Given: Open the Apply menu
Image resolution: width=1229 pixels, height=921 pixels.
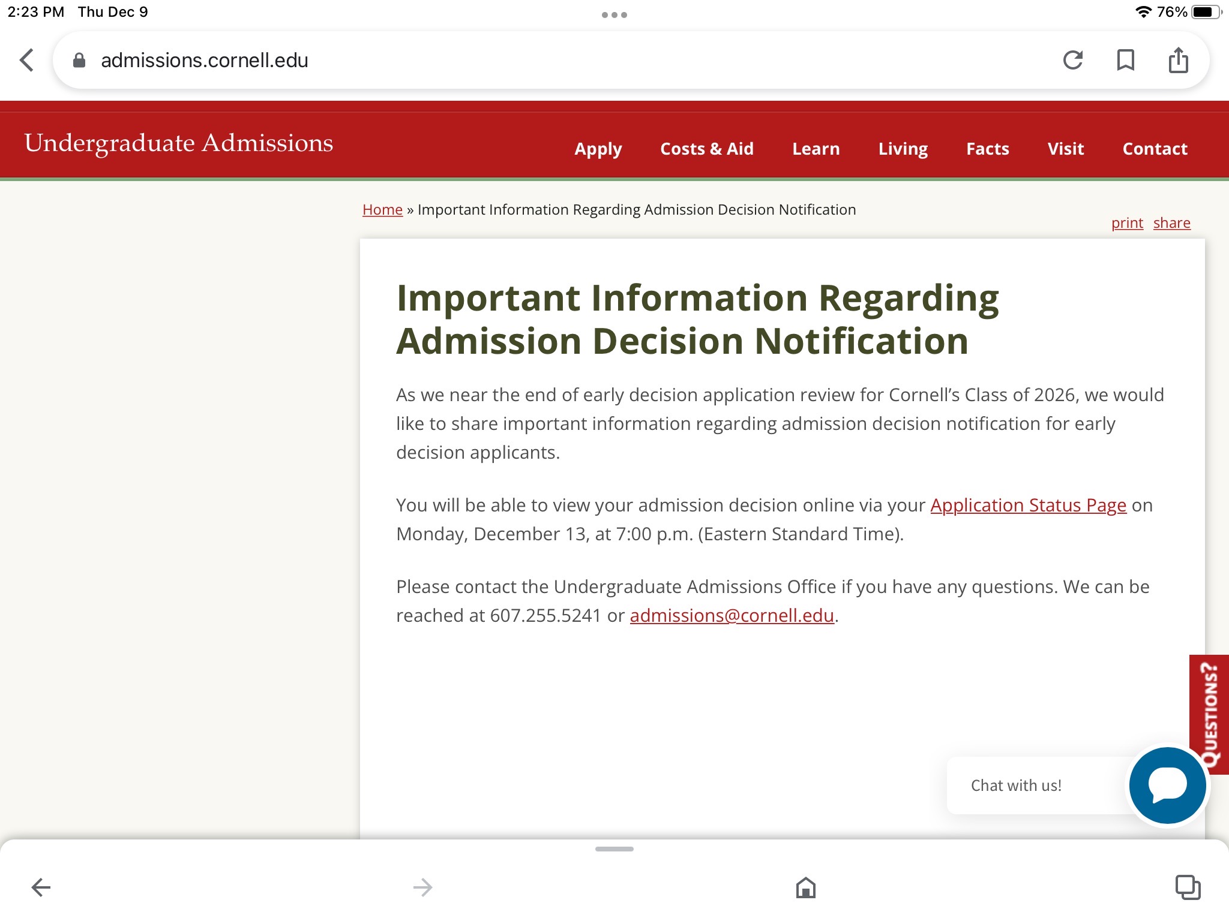Looking at the screenshot, I should click(x=598, y=149).
